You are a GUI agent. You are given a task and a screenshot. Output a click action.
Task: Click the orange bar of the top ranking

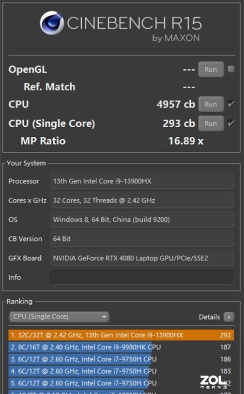121,335
